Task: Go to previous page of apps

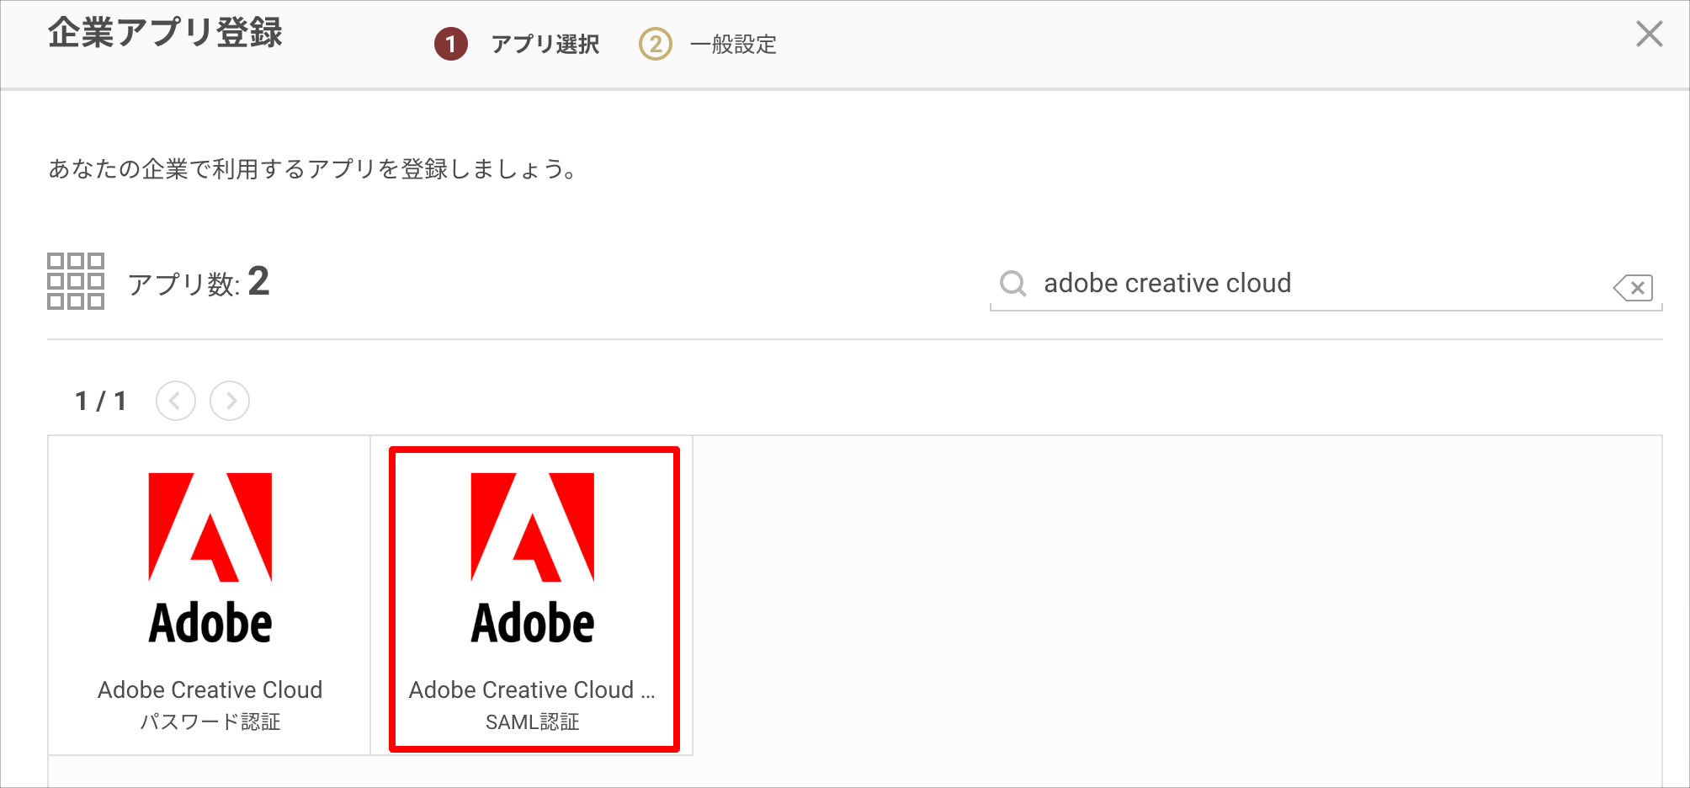Action: (176, 401)
